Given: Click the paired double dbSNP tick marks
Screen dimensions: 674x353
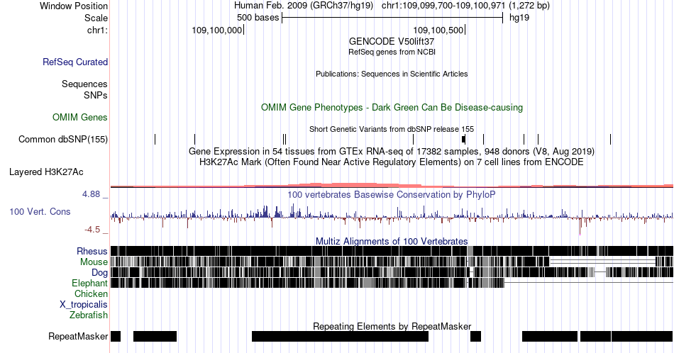Looking at the screenshot, I should [284, 139].
